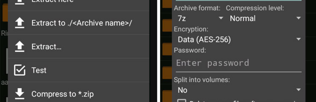The height and width of the screenshot is (102, 316).
Task: Choose Extract to ./<Archive name>/ menu entry
Action: 79,23
